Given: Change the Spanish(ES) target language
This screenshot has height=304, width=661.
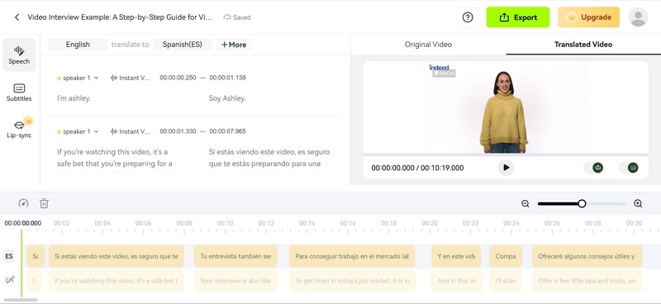Looking at the screenshot, I should pos(182,45).
